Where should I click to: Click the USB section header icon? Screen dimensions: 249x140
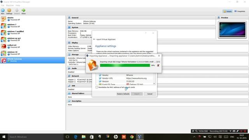click(x=69, y=86)
